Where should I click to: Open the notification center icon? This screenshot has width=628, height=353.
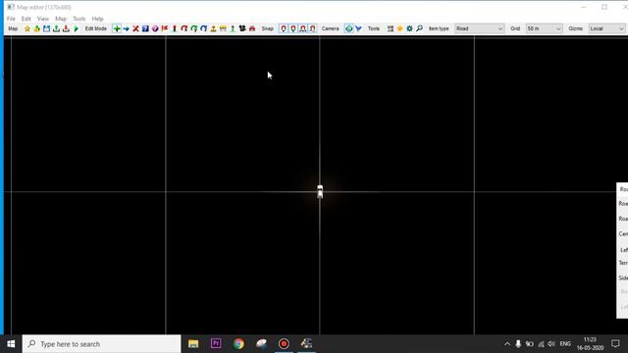[x=615, y=344]
